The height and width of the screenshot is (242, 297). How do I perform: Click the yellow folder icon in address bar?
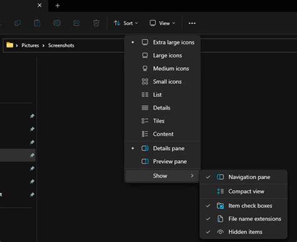[9, 45]
